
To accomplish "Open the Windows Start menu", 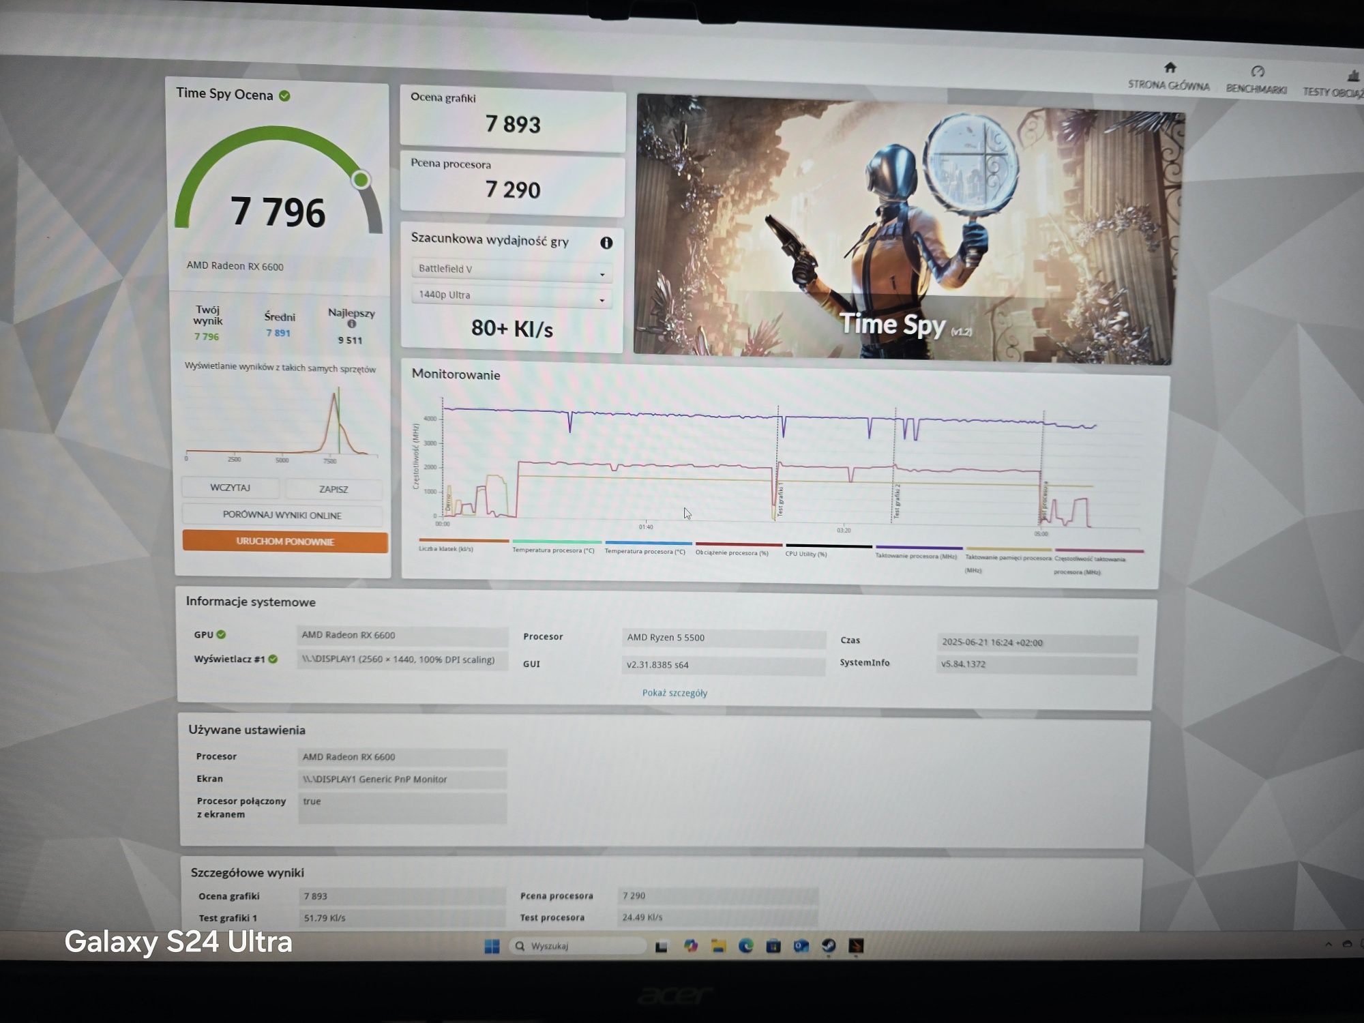I will click(x=491, y=946).
